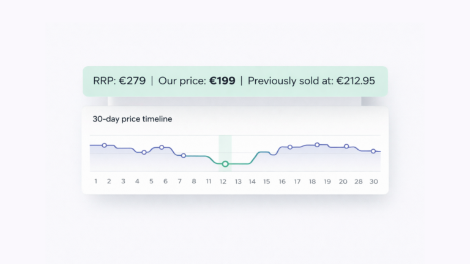Click the green highlighted data point at day 12
Viewport: 470px width, 264px height.
tap(225, 164)
